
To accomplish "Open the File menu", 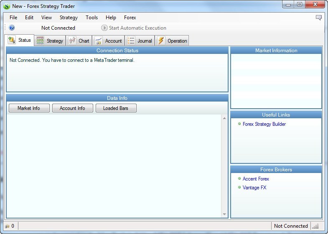I will (x=13, y=18).
